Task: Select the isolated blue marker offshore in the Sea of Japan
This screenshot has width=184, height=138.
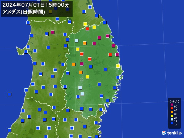Action: [x=10, y=94]
